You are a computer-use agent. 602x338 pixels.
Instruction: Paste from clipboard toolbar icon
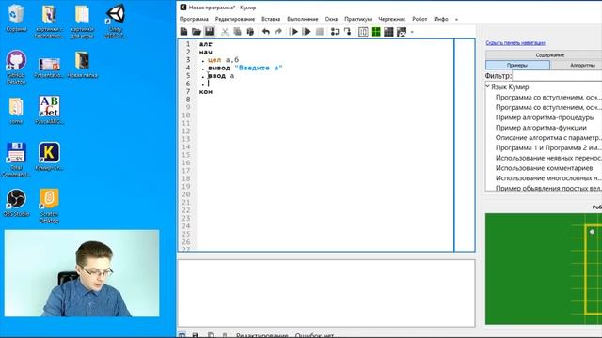point(250,32)
